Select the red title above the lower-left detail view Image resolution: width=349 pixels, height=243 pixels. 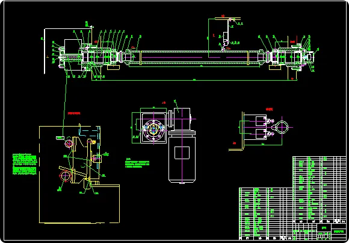point(74,113)
